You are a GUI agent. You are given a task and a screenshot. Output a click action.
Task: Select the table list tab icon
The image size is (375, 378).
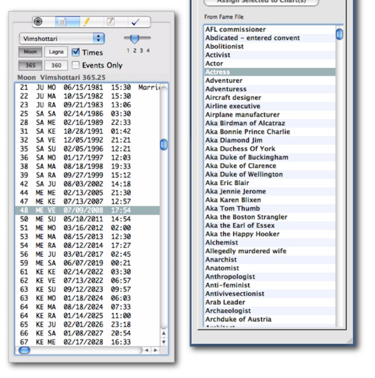61,22
